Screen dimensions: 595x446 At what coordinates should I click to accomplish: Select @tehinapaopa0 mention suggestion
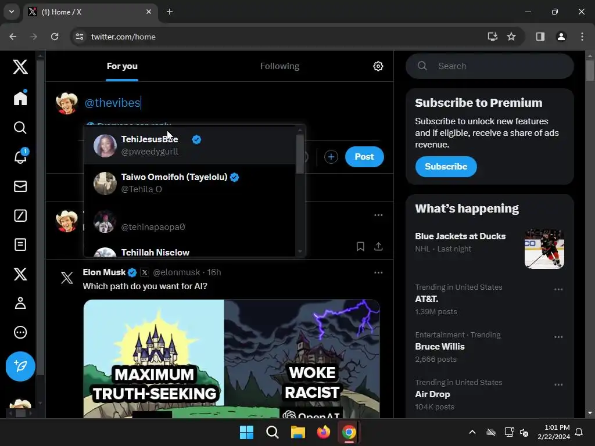pos(190,221)
